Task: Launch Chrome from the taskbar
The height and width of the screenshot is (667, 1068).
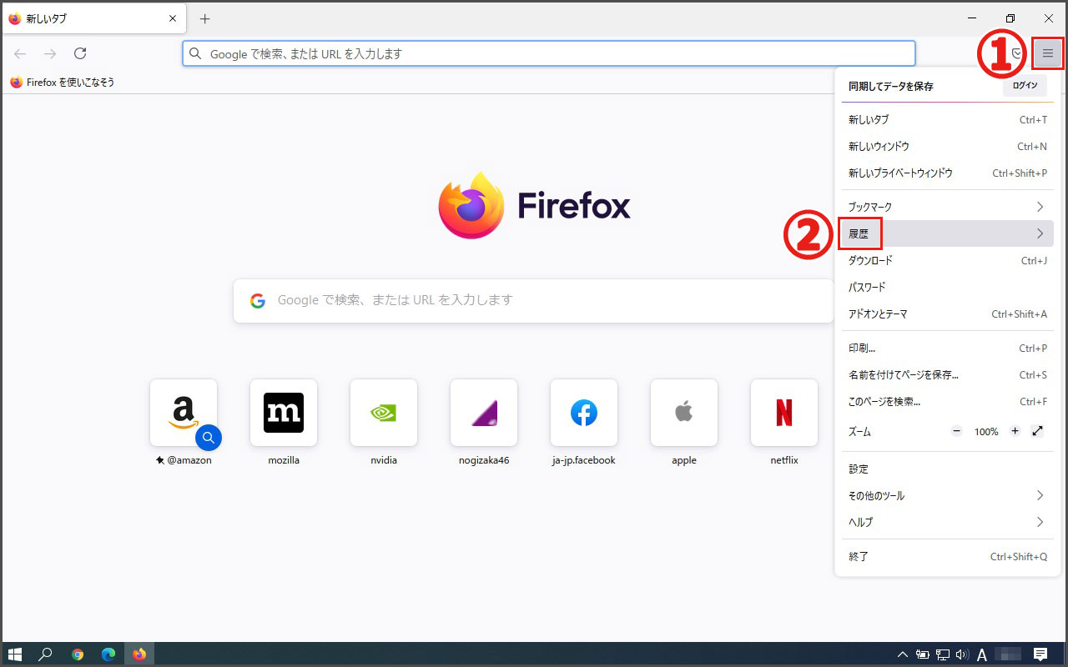Action: tap(78, 654)
